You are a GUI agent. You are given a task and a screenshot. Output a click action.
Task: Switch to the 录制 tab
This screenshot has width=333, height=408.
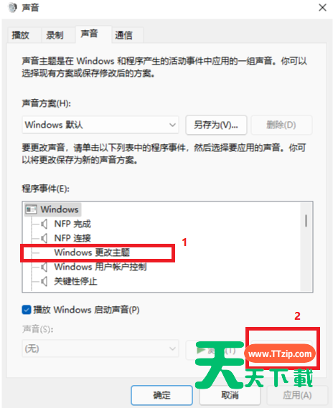pyautogui.click(x=55, y=35)
